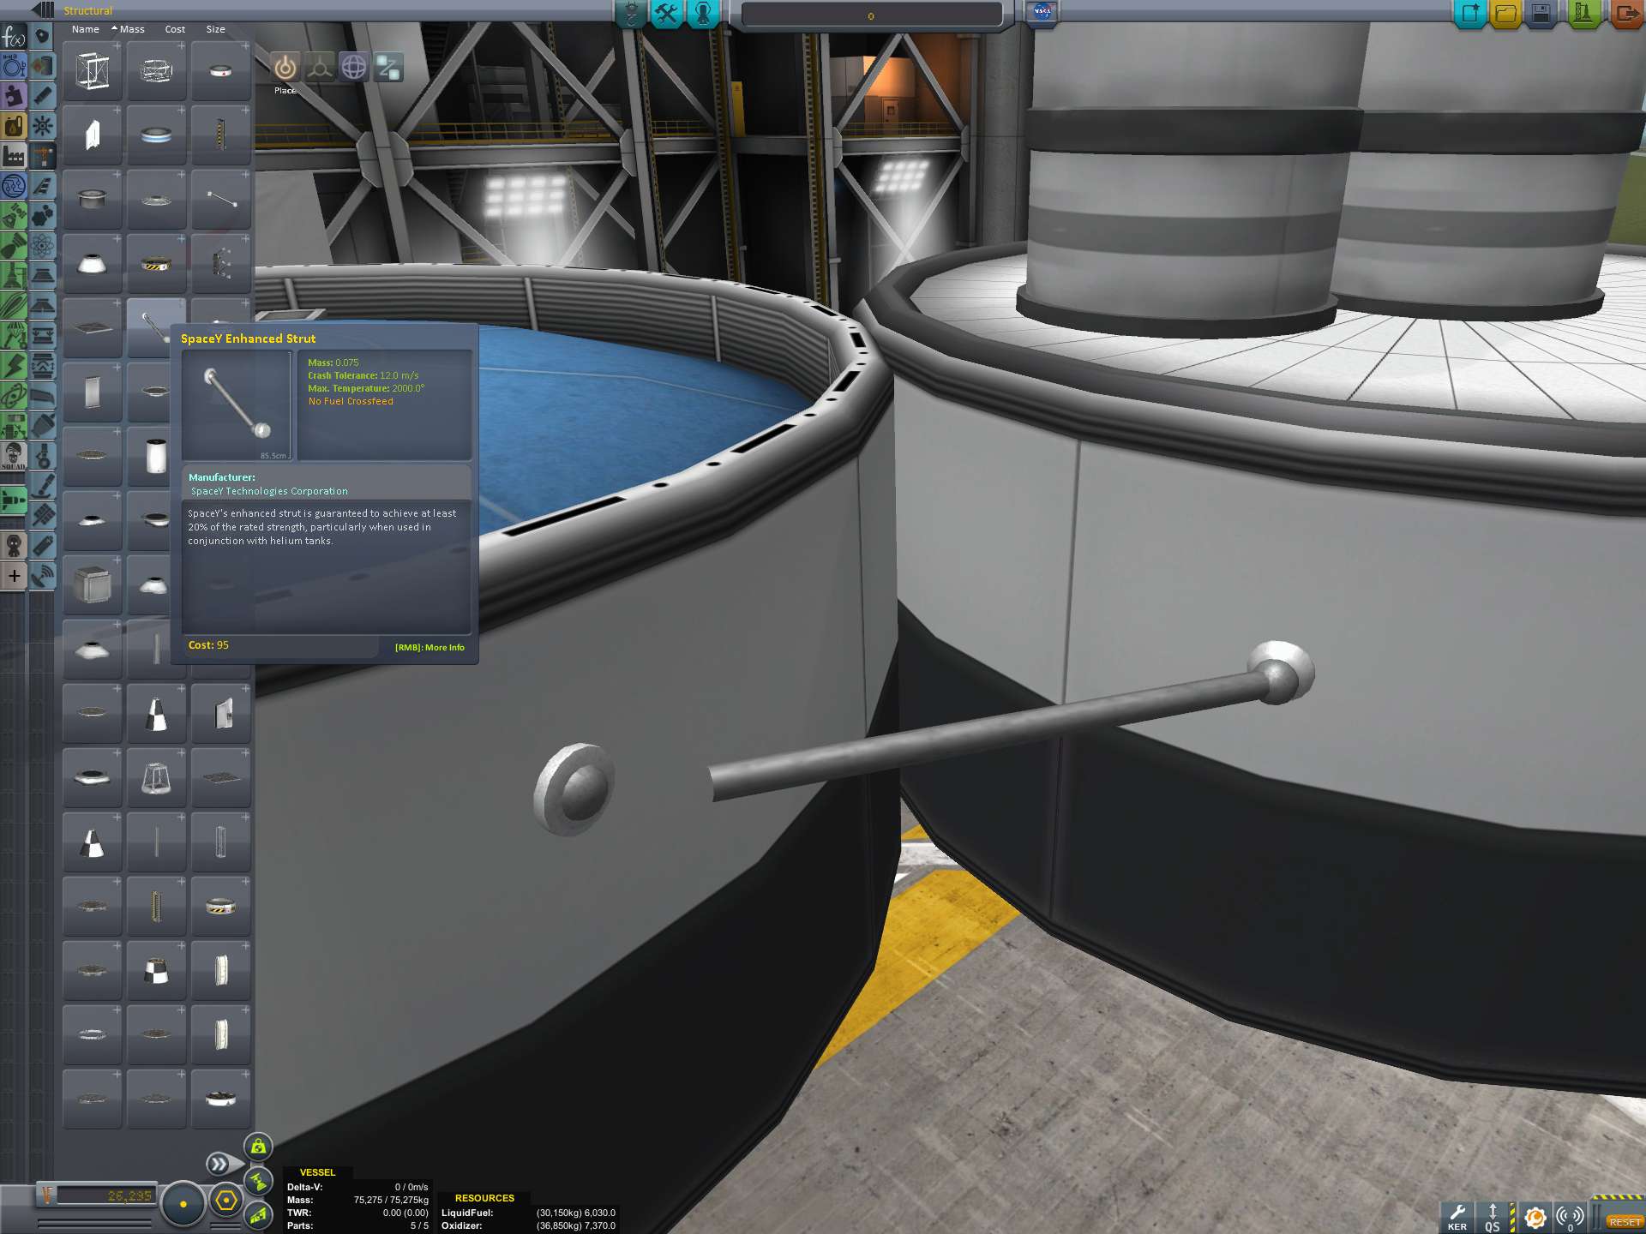The image size is (1646, 1234).
Task: Exit the editor via orange button
Action: (1626, 13)
